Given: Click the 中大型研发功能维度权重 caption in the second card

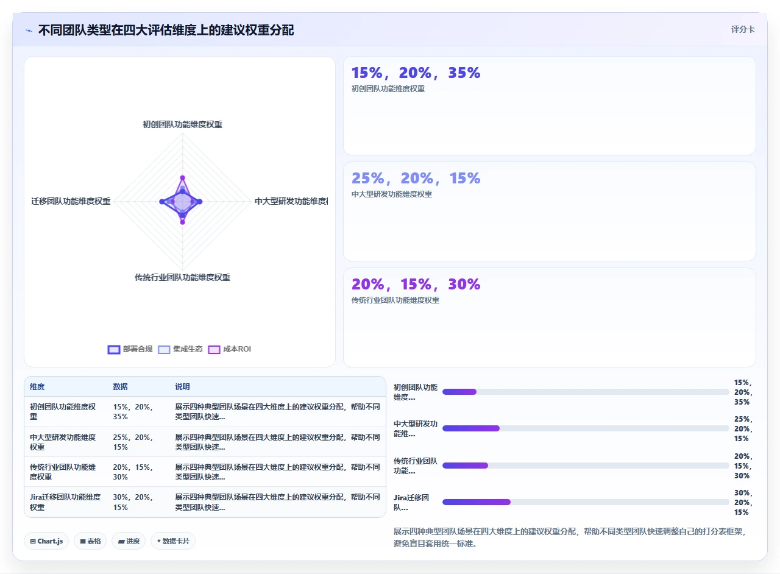Looking at the screenshot, I should 391,194.
